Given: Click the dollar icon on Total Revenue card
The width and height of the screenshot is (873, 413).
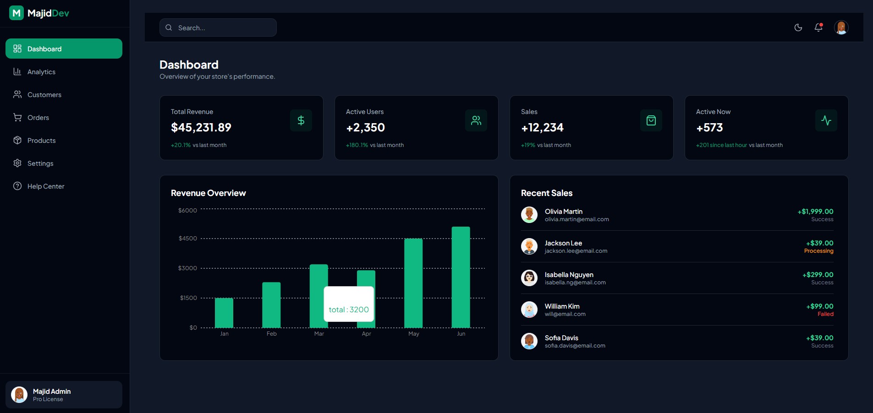Looking at the screenshot, I should click(301, 120).
